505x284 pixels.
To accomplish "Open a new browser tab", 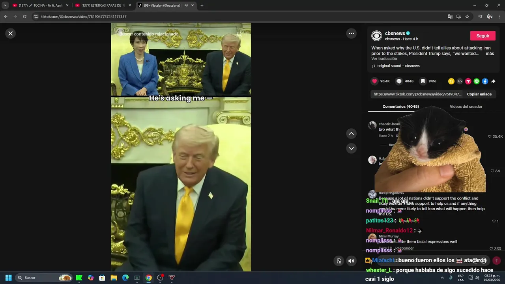I will tap(202, 6).
